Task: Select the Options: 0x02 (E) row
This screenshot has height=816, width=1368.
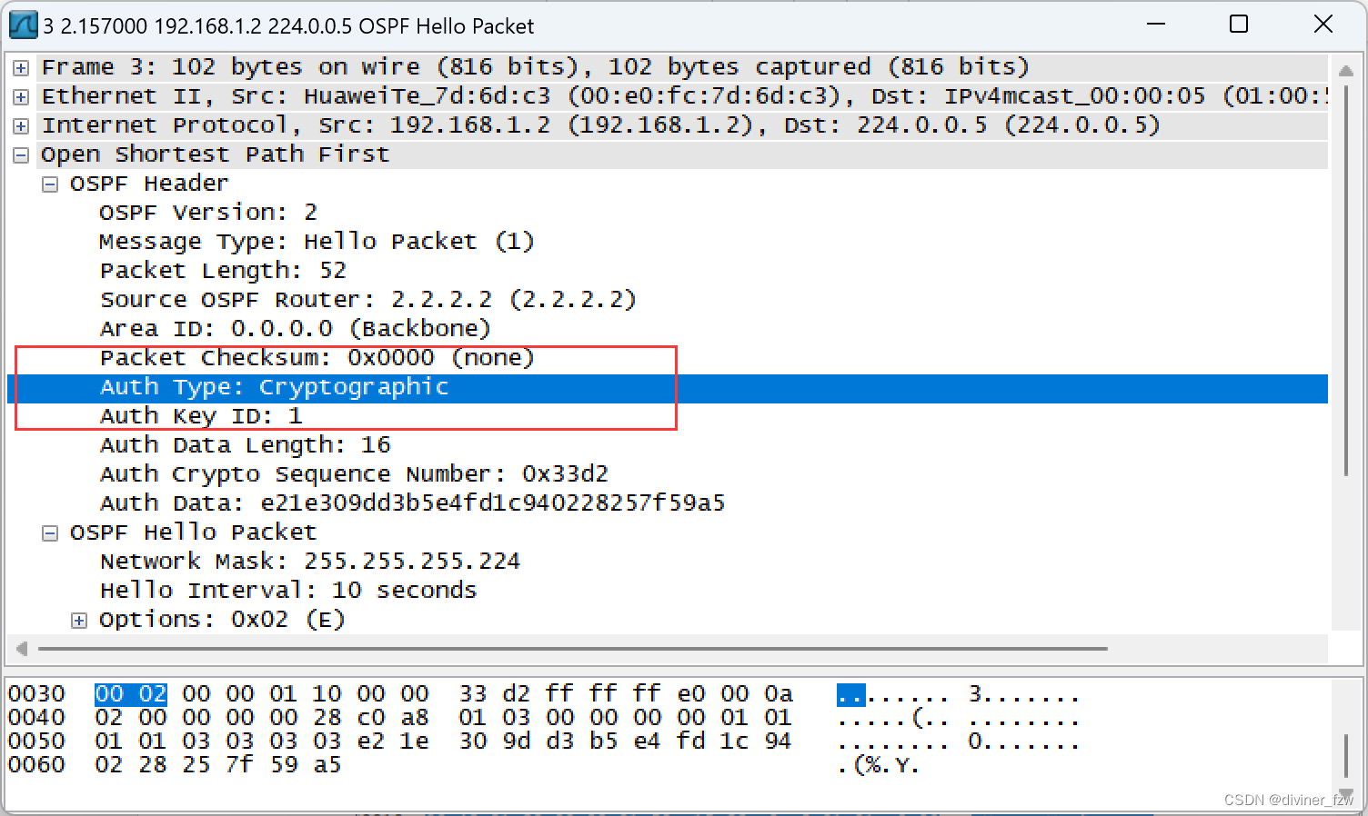Action: pos(222,620)
